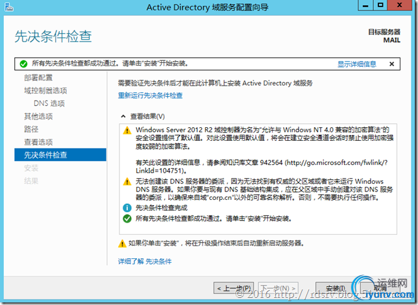Click 重新运行先决条件检查 link
Viewport: 418px width, 305px height.
pos(151,95)
